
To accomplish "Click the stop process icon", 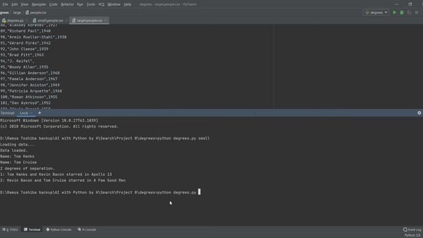I will pyautogui.click(x=416, y=13).
